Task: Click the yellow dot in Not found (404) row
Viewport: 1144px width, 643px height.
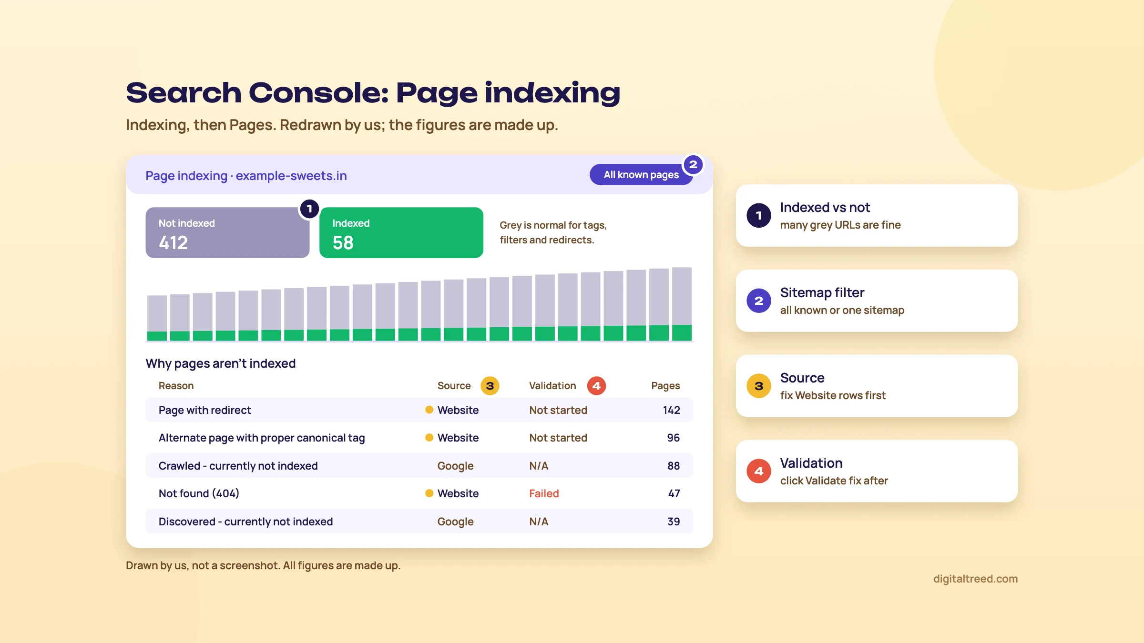Action: pos(429,493)
